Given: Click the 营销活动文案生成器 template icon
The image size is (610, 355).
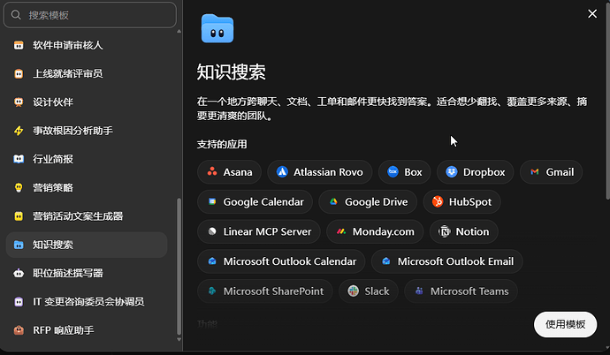Looking at the screenshot, I should pos(19,216).
